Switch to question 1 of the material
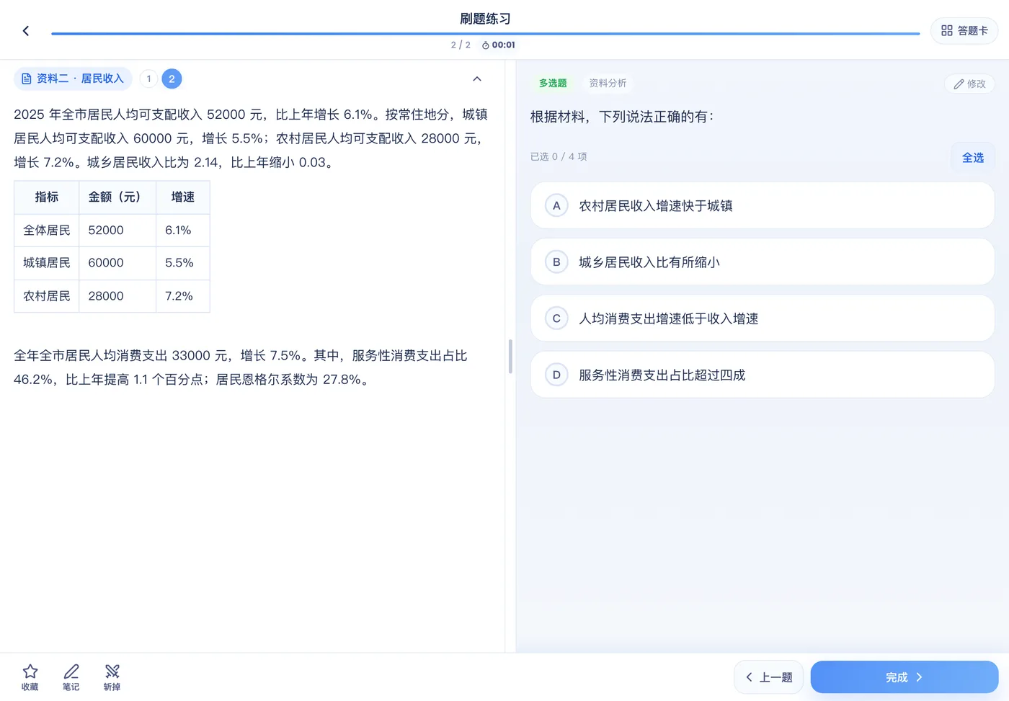 click(148, 79)
